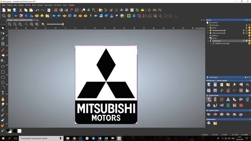Viewport: 251px width, 141px height.
Task: Toggle lightbulb visibility for Обработка Рельефа row
Action: pos(249,43)
